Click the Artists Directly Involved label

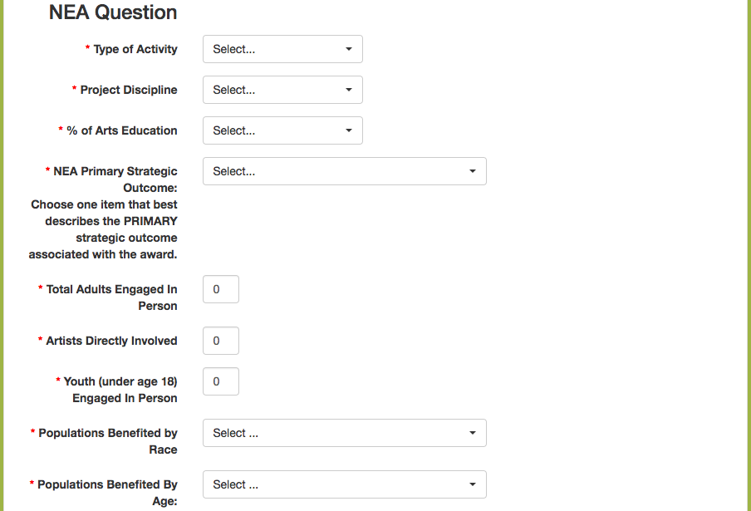pos(111,341)
